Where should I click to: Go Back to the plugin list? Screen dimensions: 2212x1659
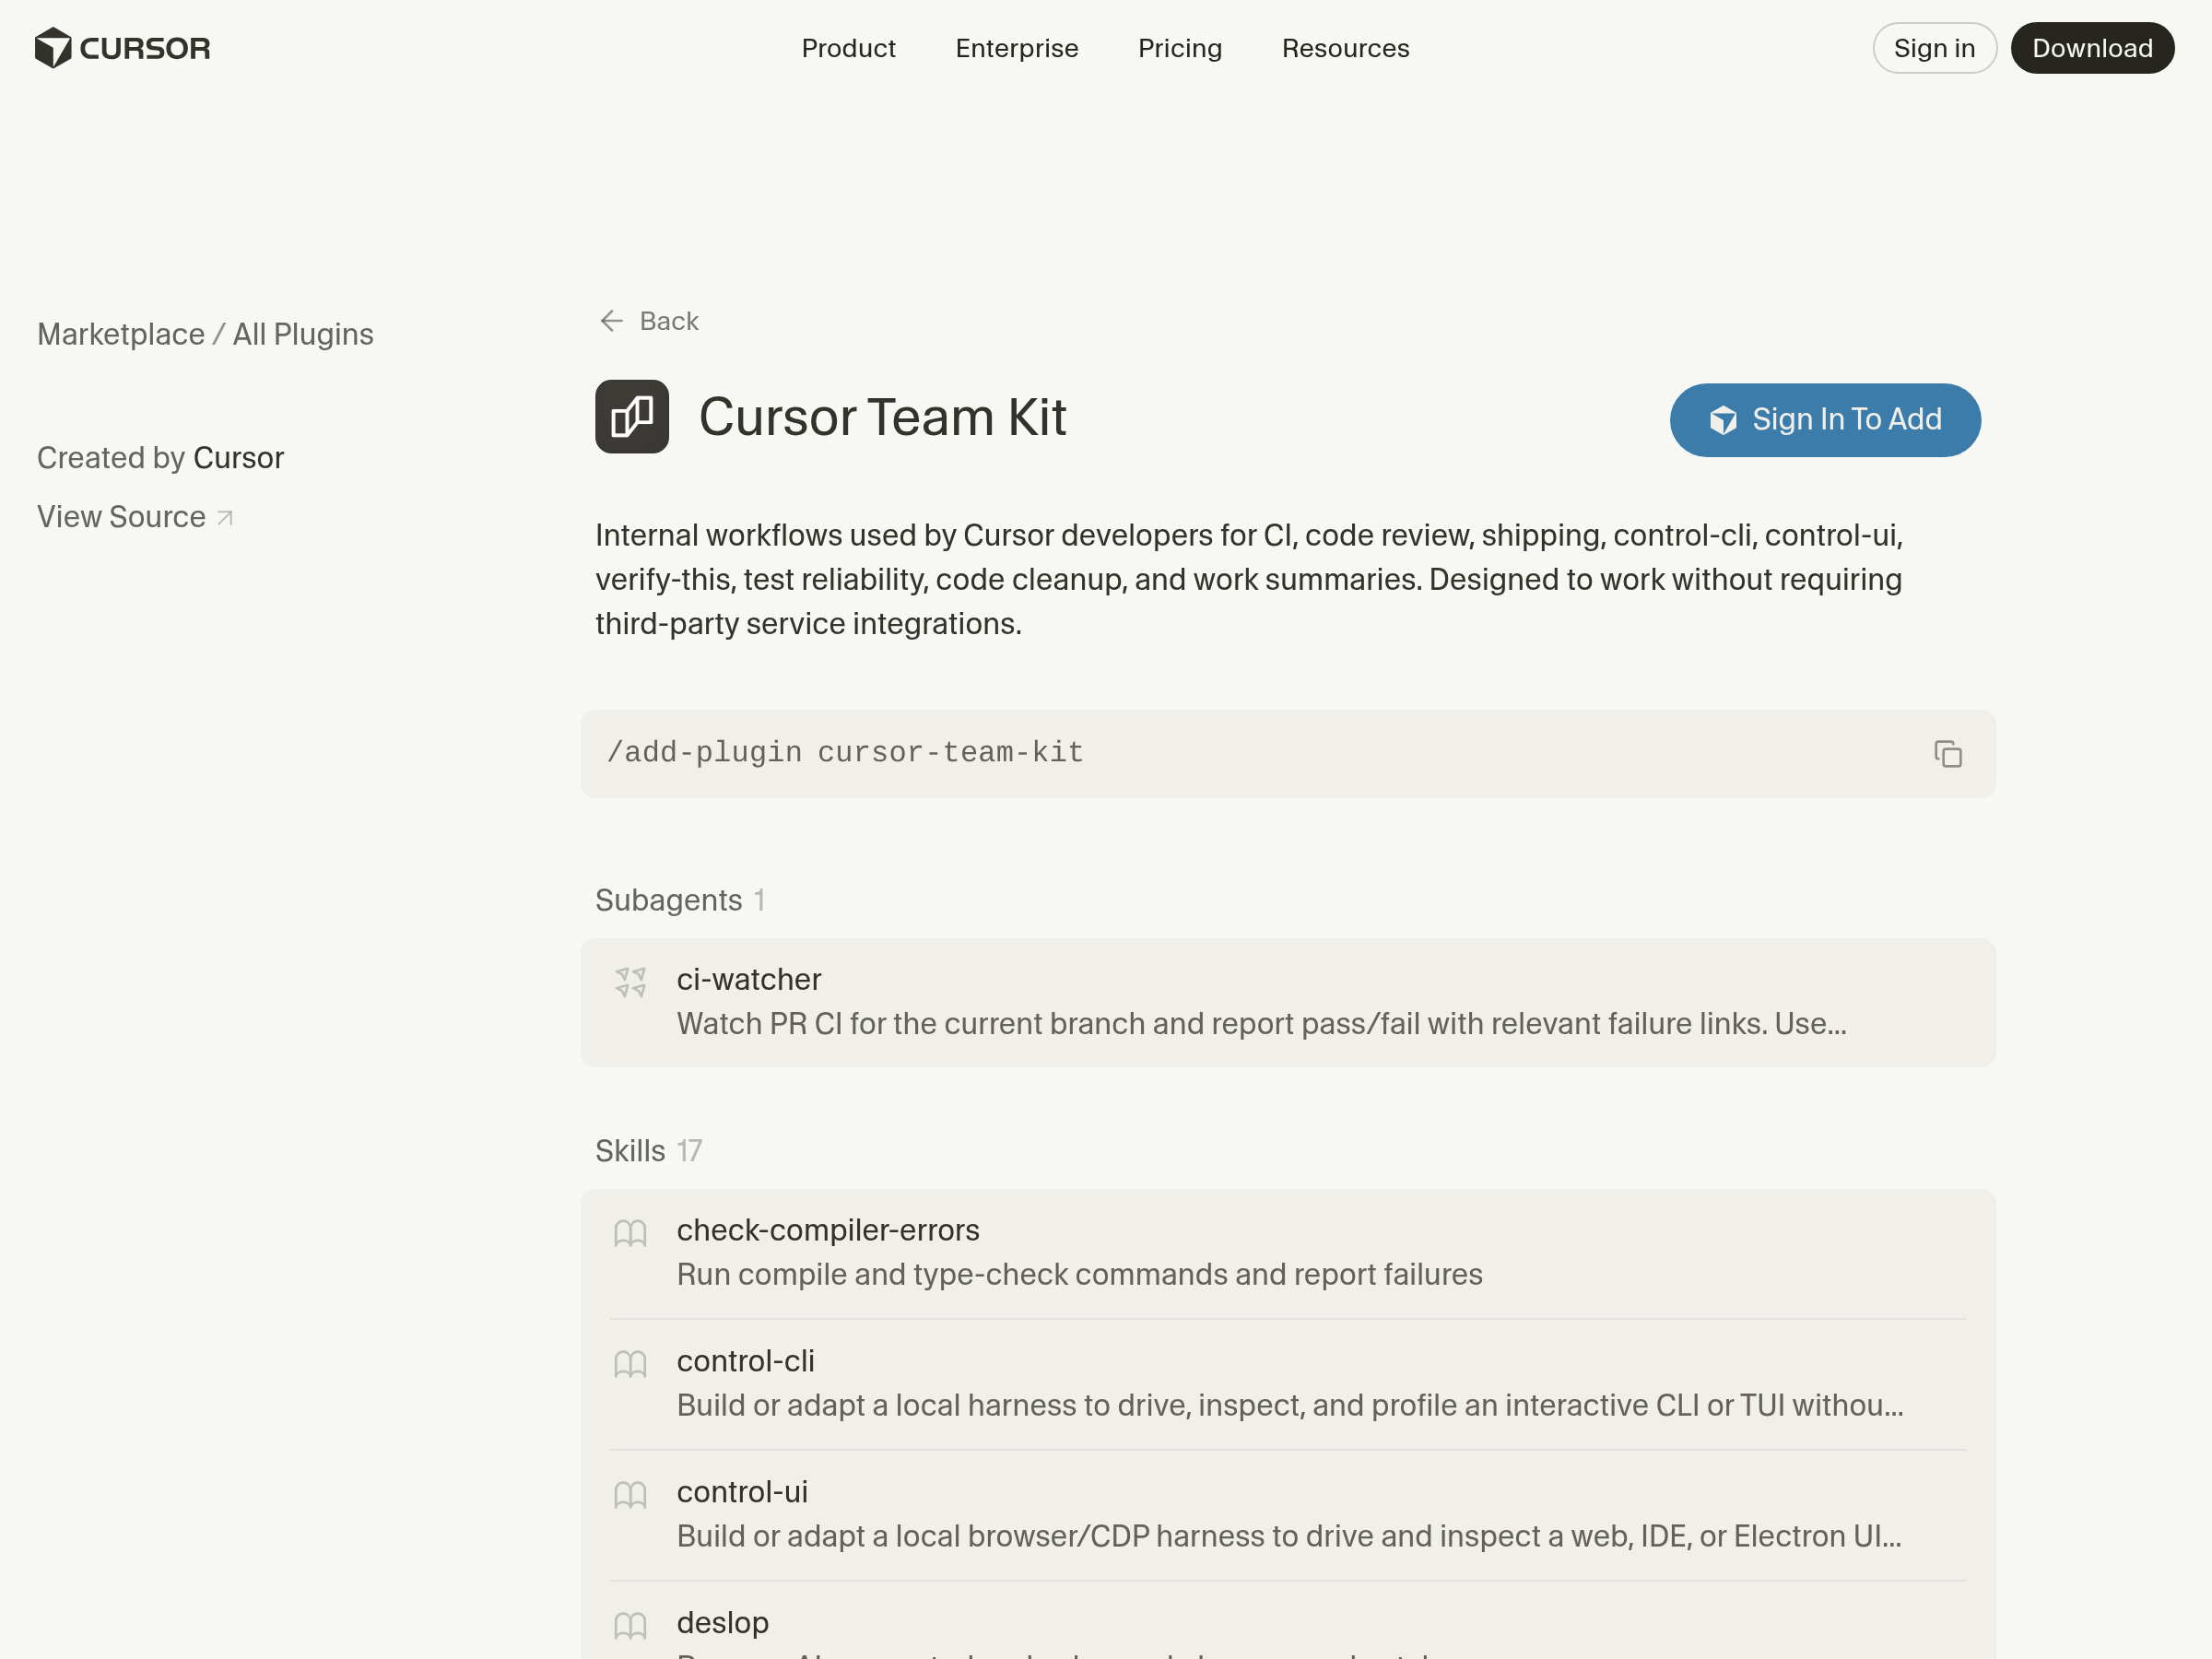[x=648, y=321]
